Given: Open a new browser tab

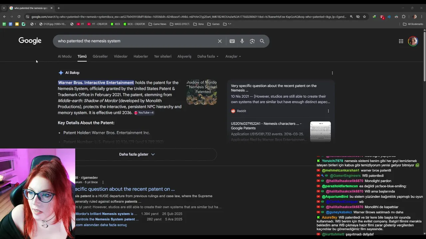Looking at the screenshot, I should coord(59,8).
